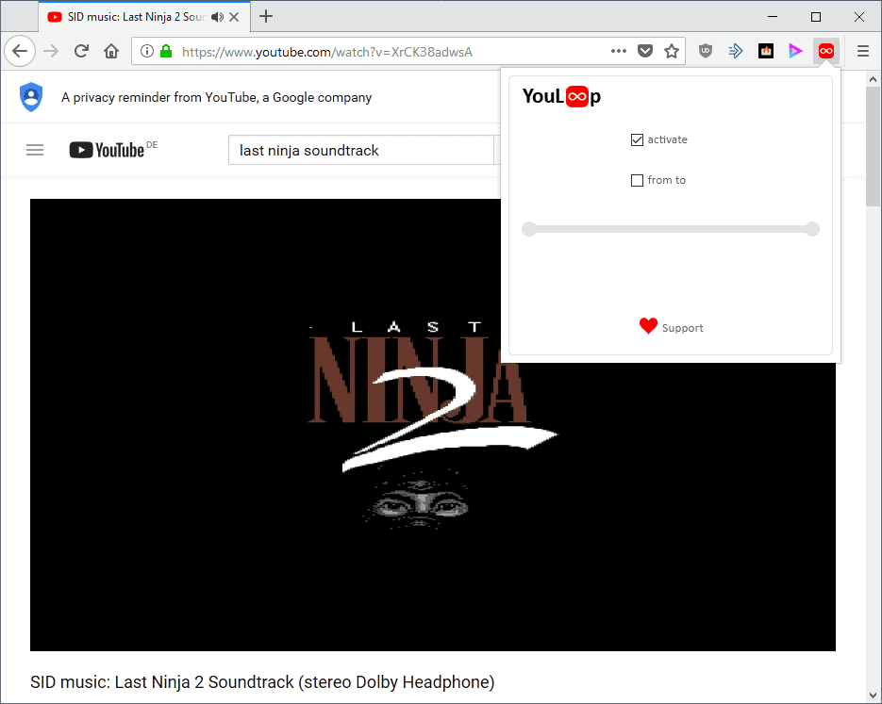Click the left handle of loop range slider
The height and width of the screenshot is (704, 882).
coord(529,229)
